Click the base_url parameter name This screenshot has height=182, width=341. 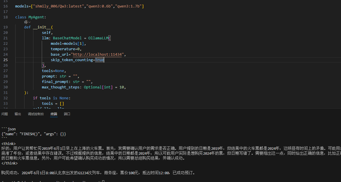pos(60,54)
